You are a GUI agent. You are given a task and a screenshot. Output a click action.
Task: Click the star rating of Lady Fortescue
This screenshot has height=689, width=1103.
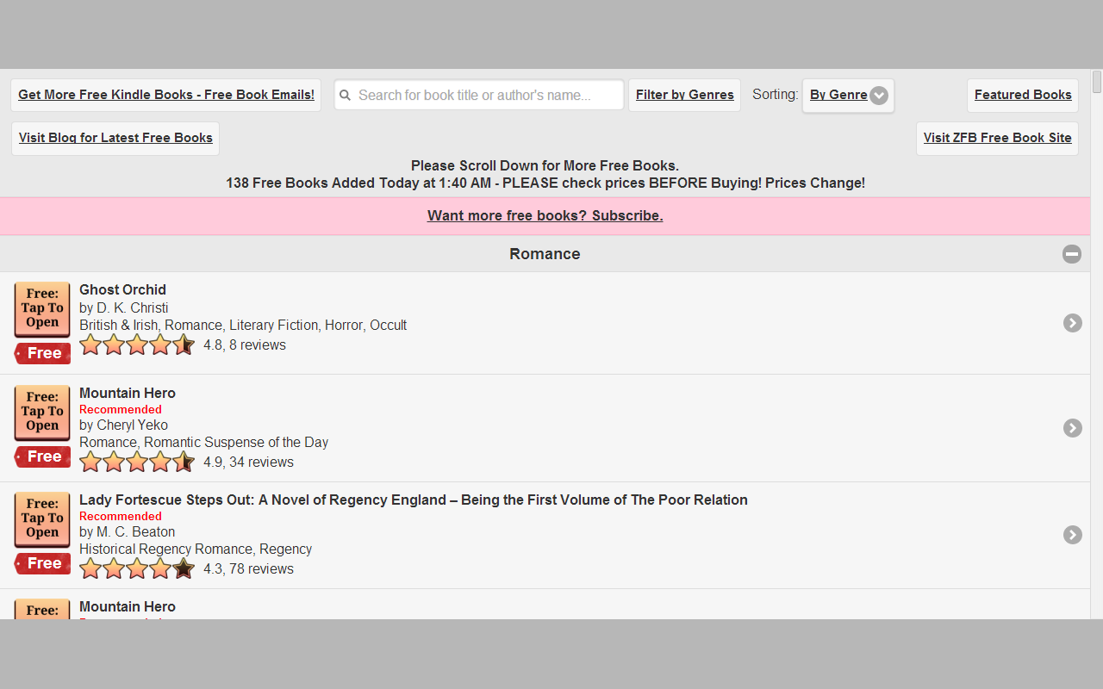(x=137, y=568)
